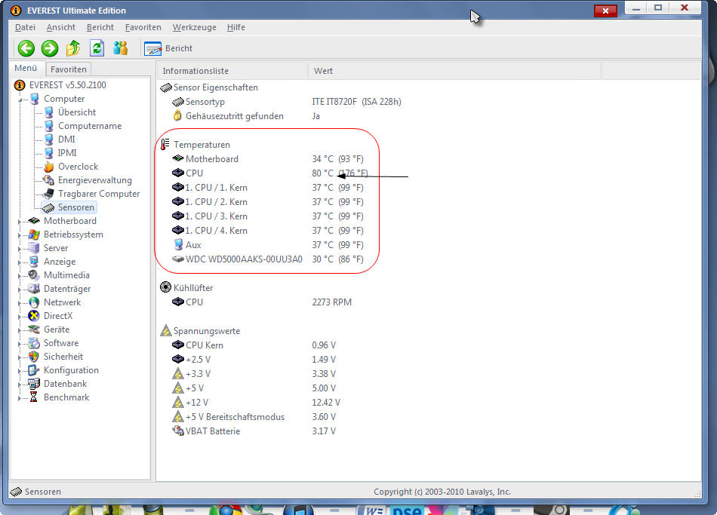
Task: Click the Sensoren chip icon in tree
Action: tap(48, 208)
